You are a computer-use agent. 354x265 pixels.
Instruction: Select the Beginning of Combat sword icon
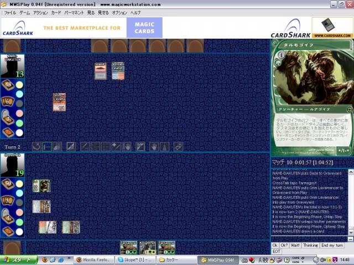click(85, 147)
